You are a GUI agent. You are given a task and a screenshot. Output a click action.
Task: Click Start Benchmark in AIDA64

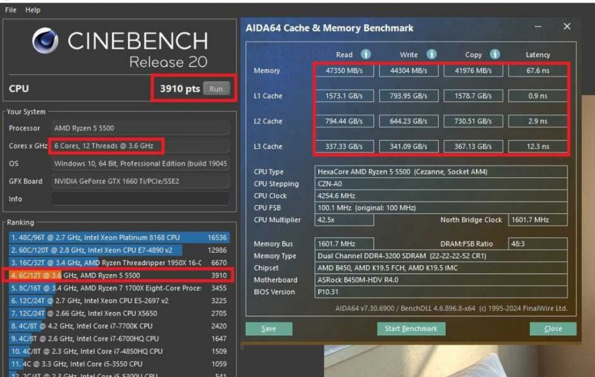click(x=411, y=328)
